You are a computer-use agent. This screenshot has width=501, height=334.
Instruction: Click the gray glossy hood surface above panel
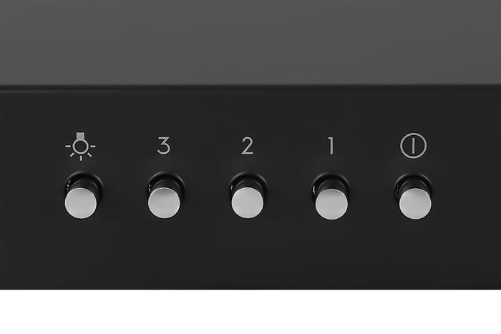coord(250,41)
